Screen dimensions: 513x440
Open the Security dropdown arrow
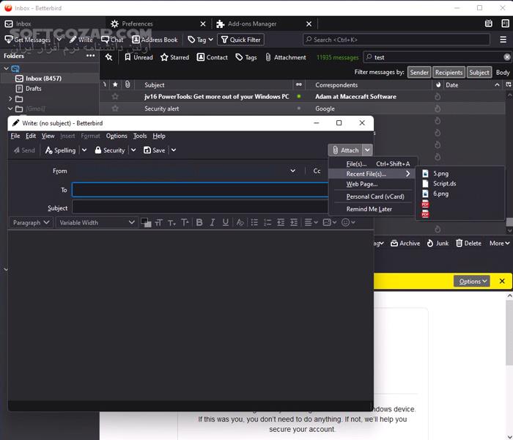pyautogui.click(x=133, y=150)
